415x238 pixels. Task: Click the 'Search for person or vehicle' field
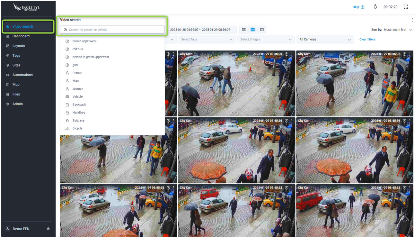112,30
